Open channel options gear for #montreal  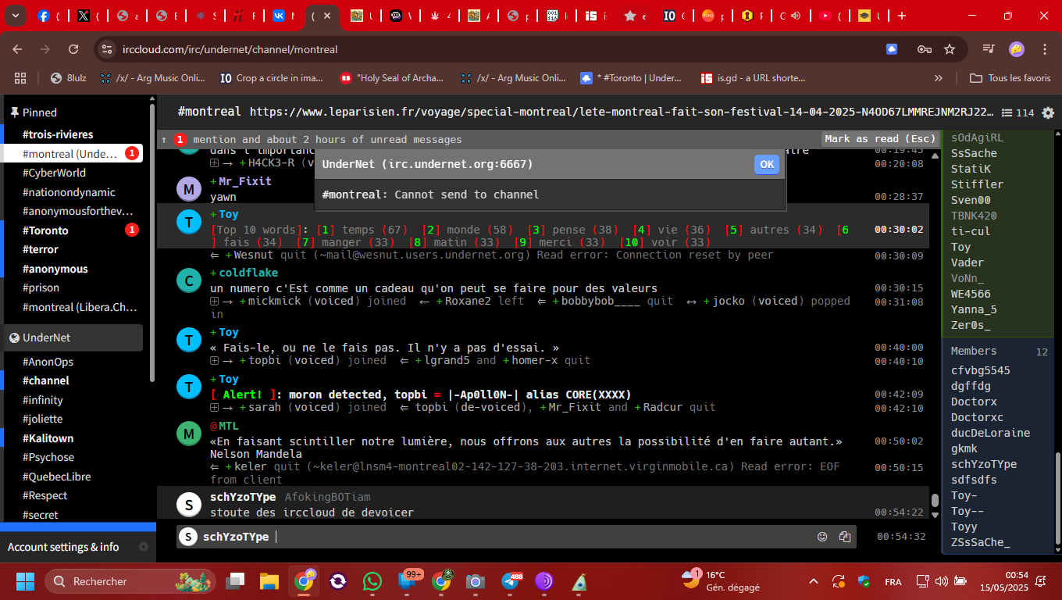pyautogui.click(x=1048, y=113)
